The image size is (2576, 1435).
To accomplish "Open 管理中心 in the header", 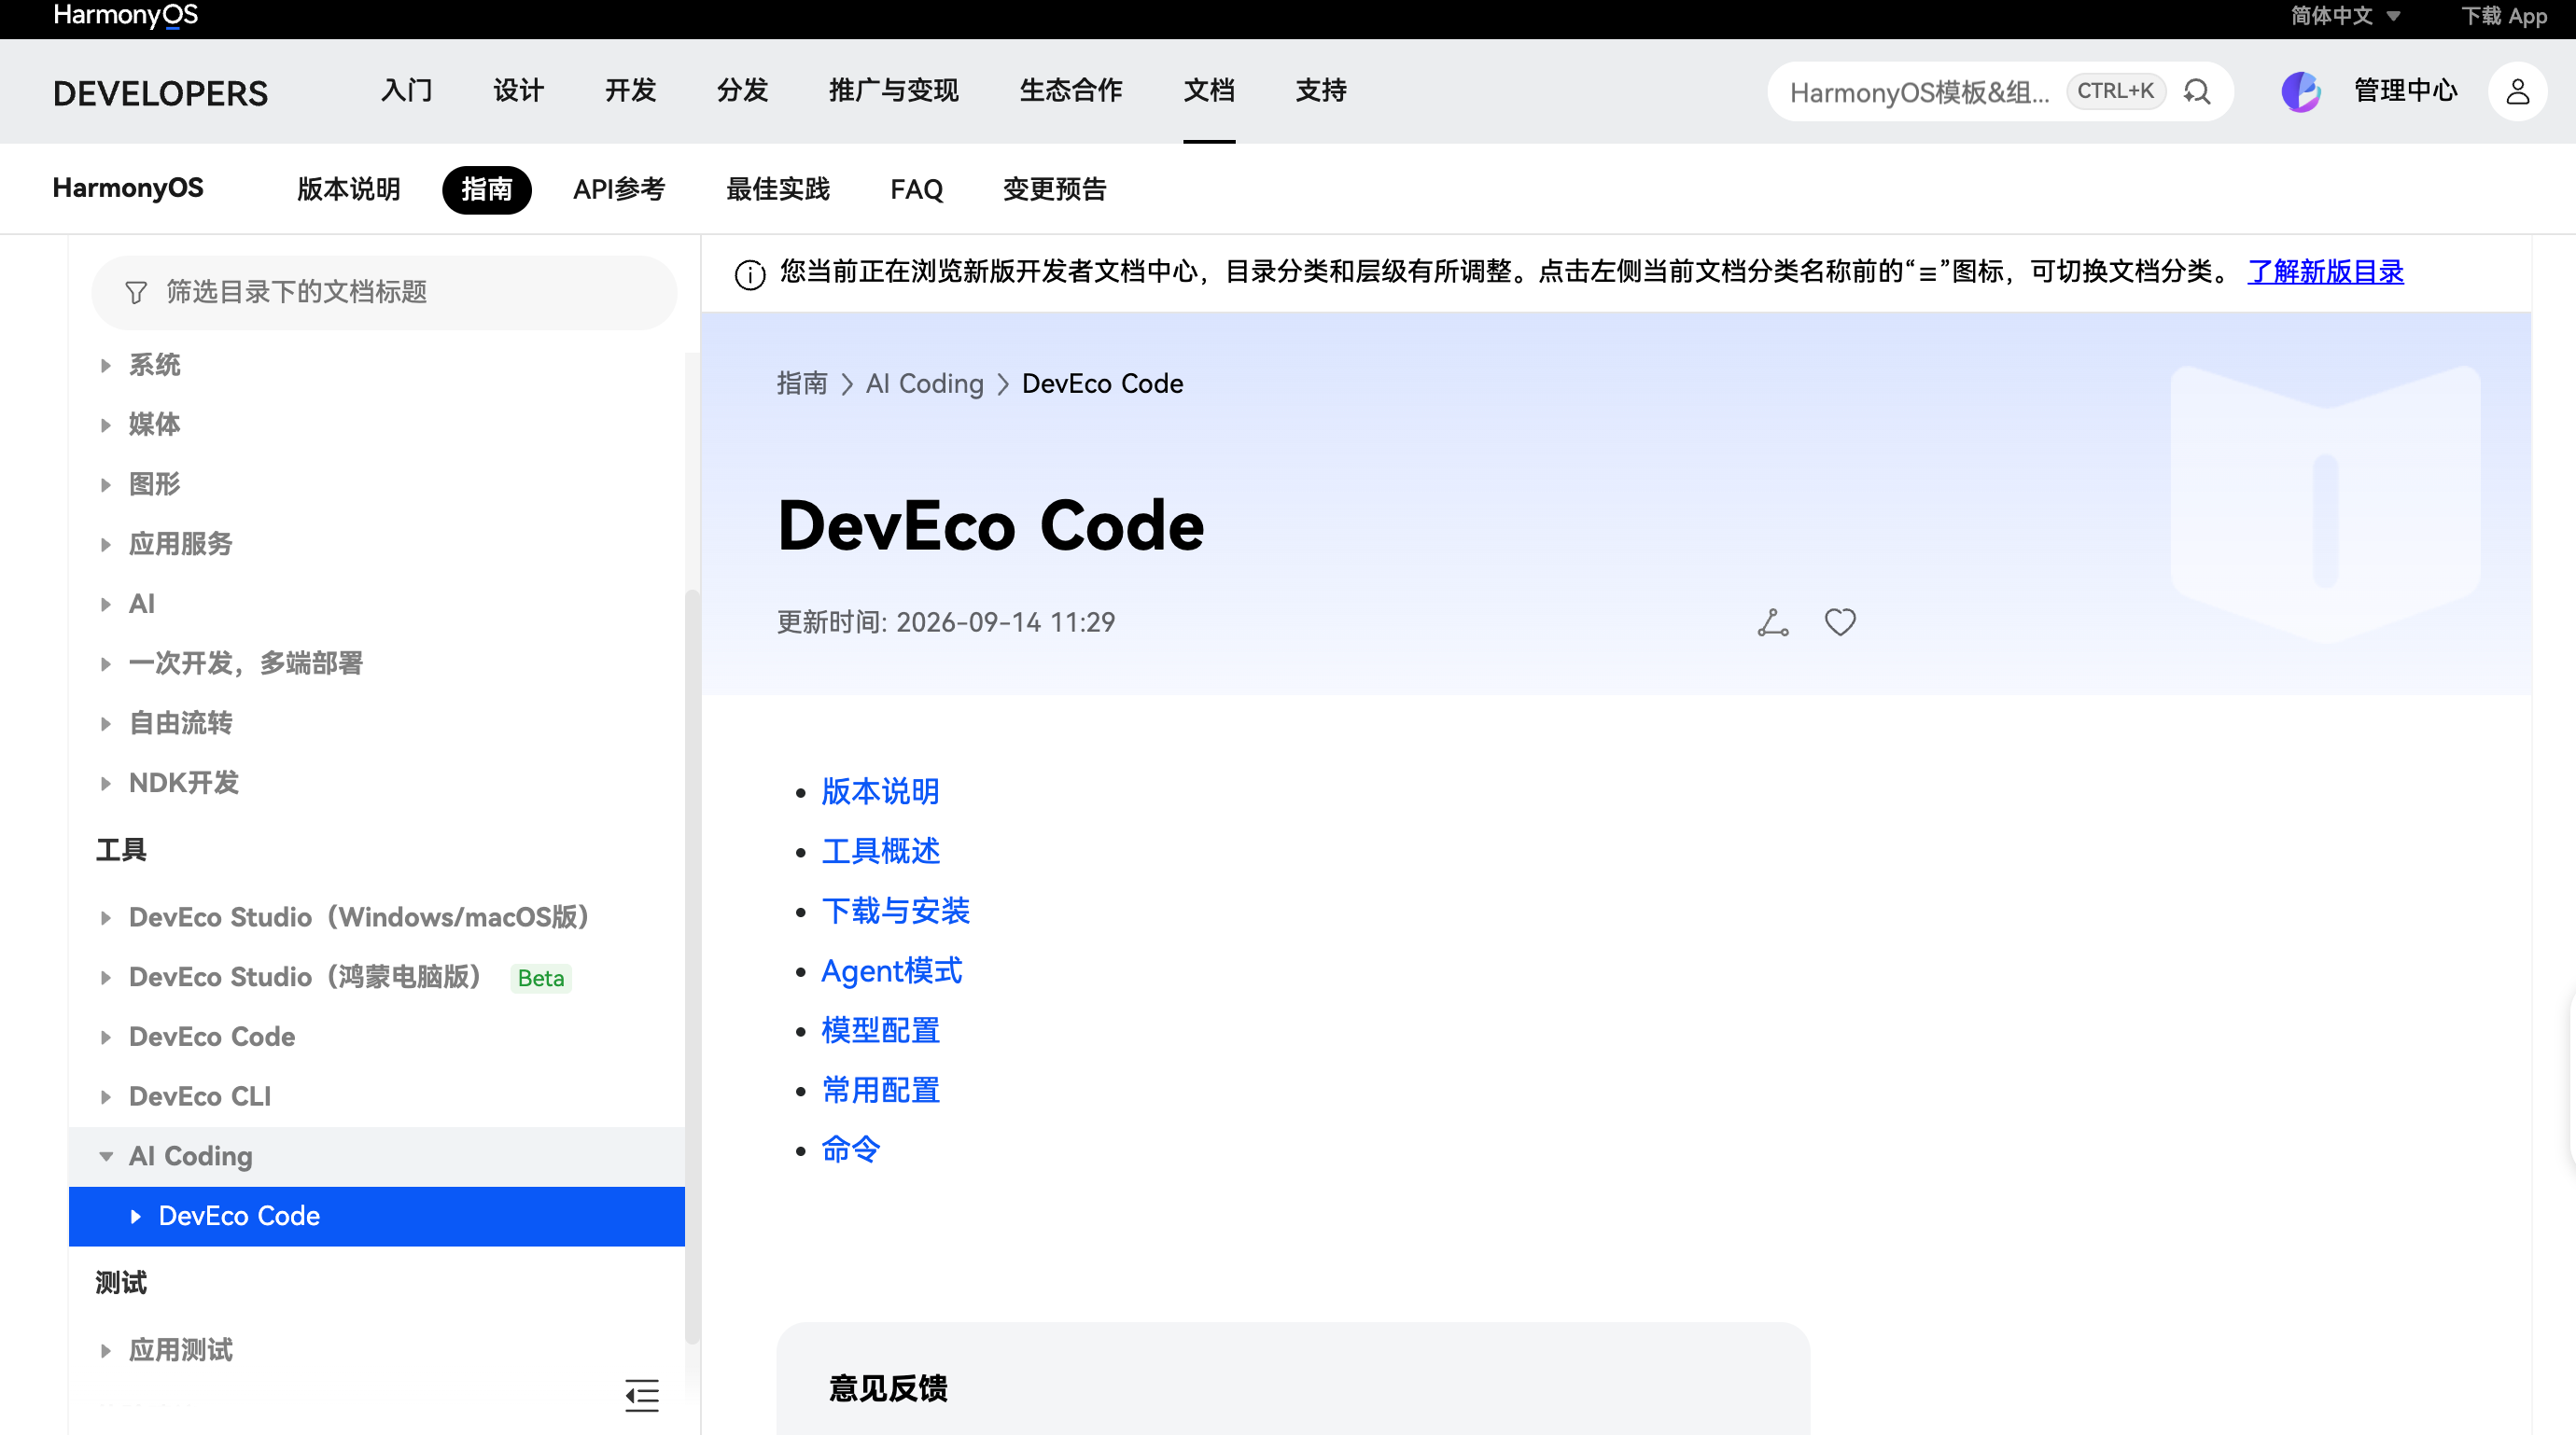I will point(2405,91).
